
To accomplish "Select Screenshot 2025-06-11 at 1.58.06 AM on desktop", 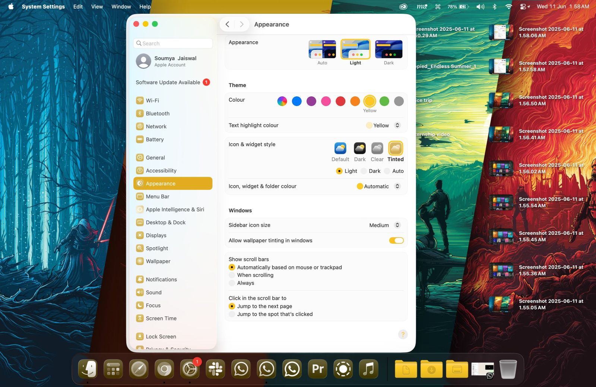I will (537, 32).
